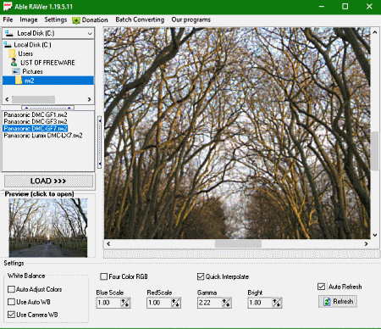Screen dimensions: 381x329
Task: Select the Pictures folder in tree
Action: point(32,71)
